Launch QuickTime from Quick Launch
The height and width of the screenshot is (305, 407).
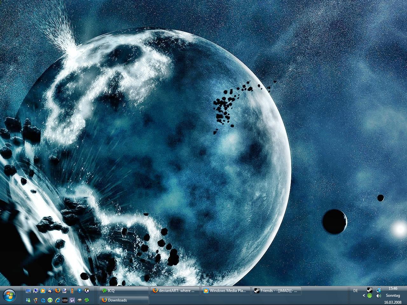(43, 300)
